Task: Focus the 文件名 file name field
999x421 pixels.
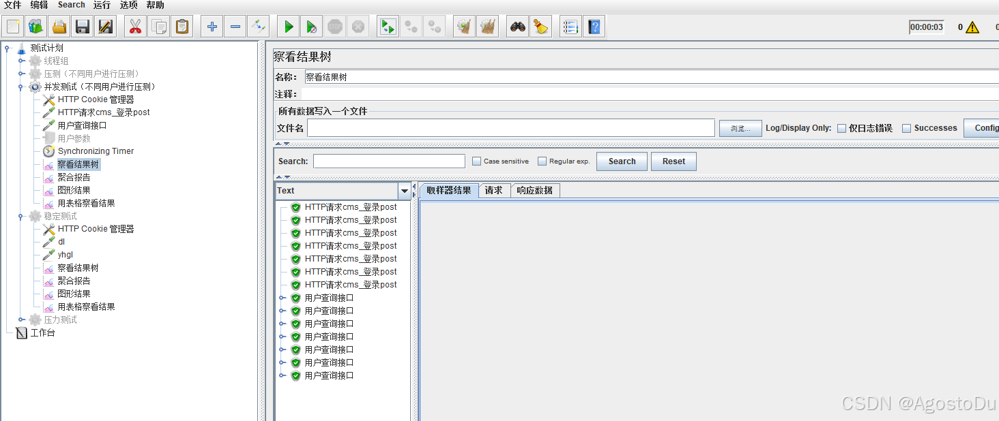Action: (511, 128)
